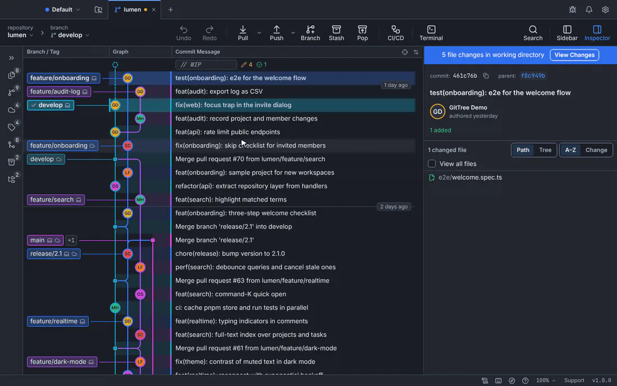Open the submodules sidebar icon at the bottom
617x386 pixels.
click(11, 179)
